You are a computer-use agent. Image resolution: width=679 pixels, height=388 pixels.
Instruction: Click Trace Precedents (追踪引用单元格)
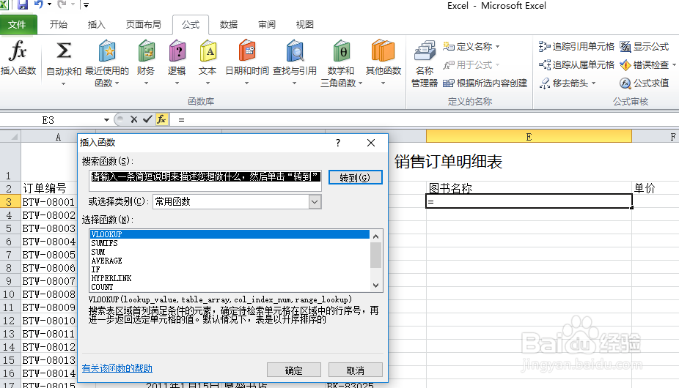[x=576, y=46]
